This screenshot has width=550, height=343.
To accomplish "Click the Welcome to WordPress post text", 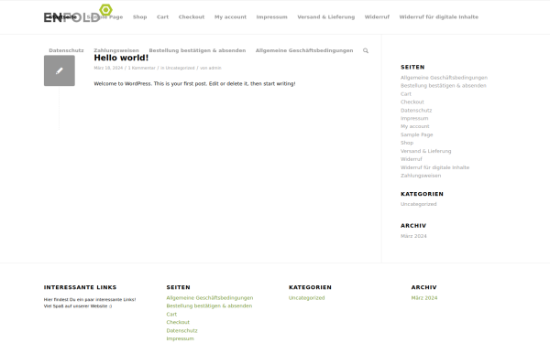I will tap(194, 83).
